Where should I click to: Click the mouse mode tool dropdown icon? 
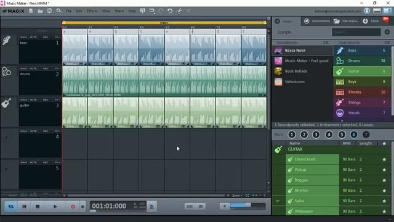click(x=152, y=11)
